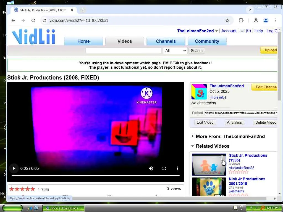Open the All search category dropdown

click(175, 51)
